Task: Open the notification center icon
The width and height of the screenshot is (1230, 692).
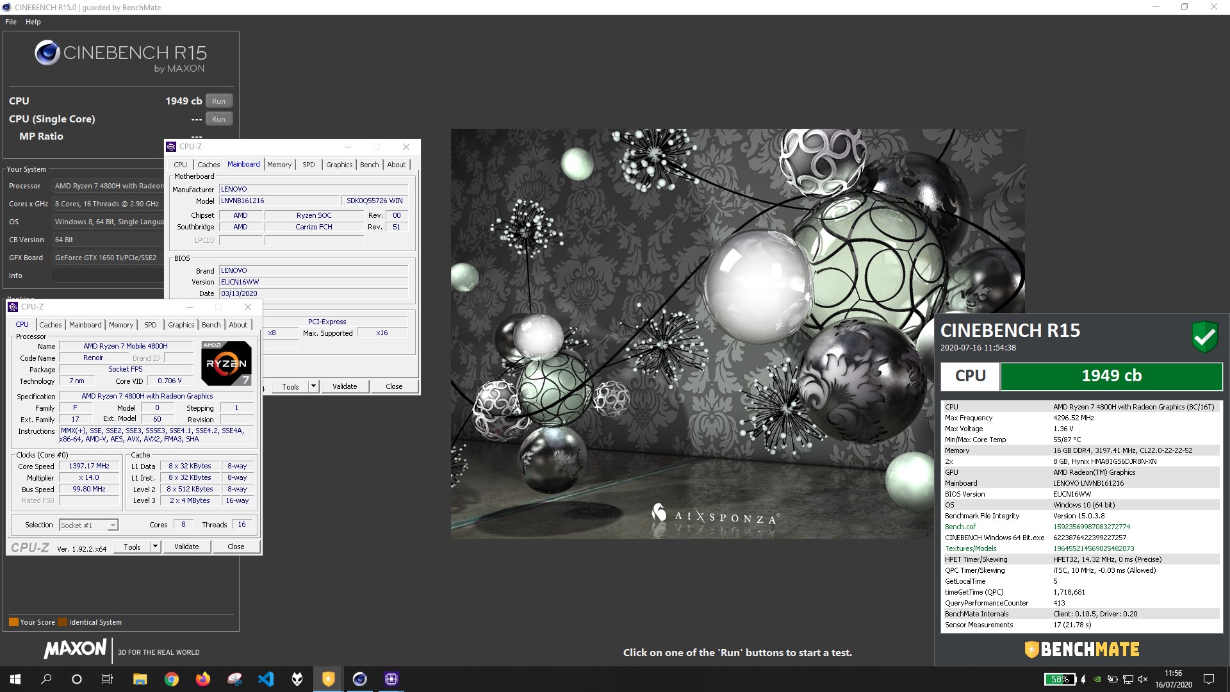Action: 1209,679
